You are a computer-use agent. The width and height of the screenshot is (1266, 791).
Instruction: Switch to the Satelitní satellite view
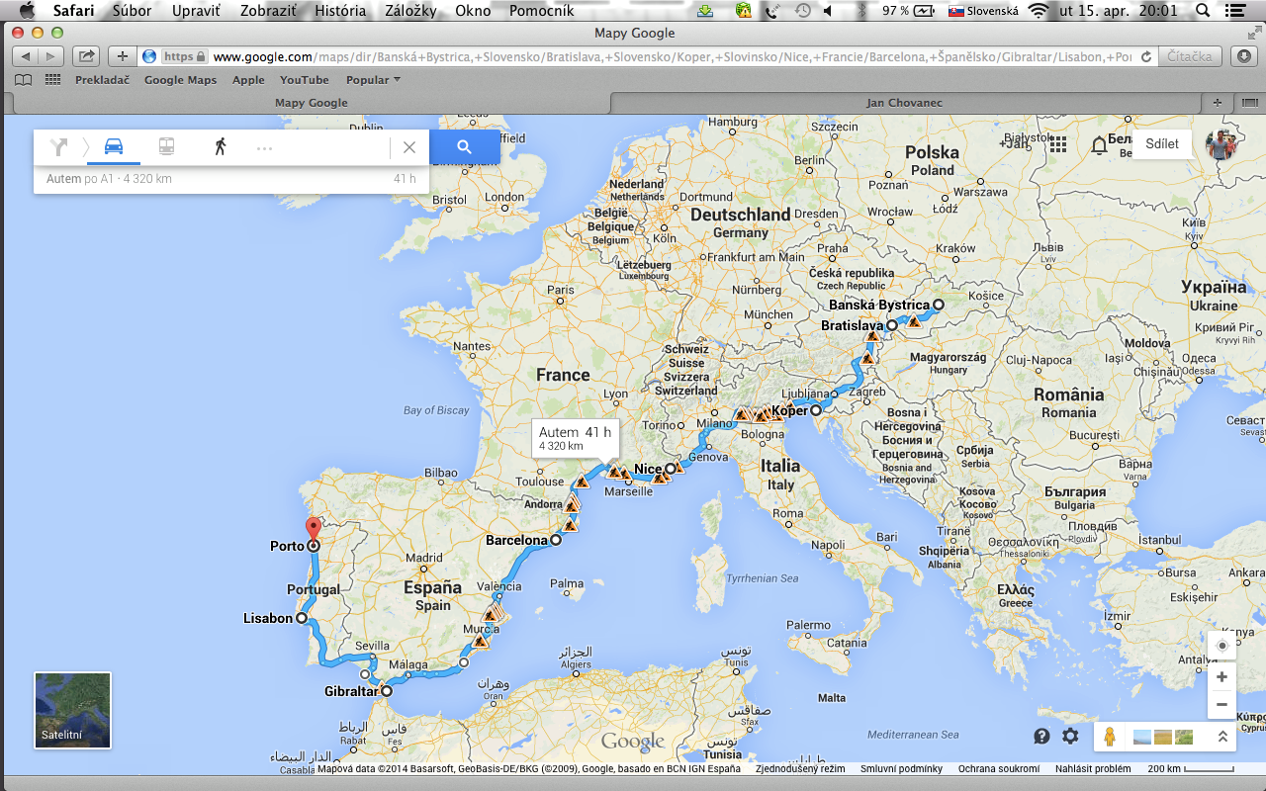pos(72,710)
